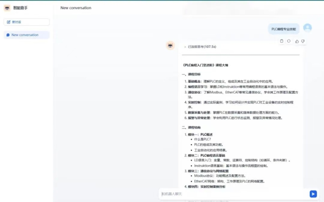
Task: Regenerate the answer with the refresh icon
Action: (289, 41)
